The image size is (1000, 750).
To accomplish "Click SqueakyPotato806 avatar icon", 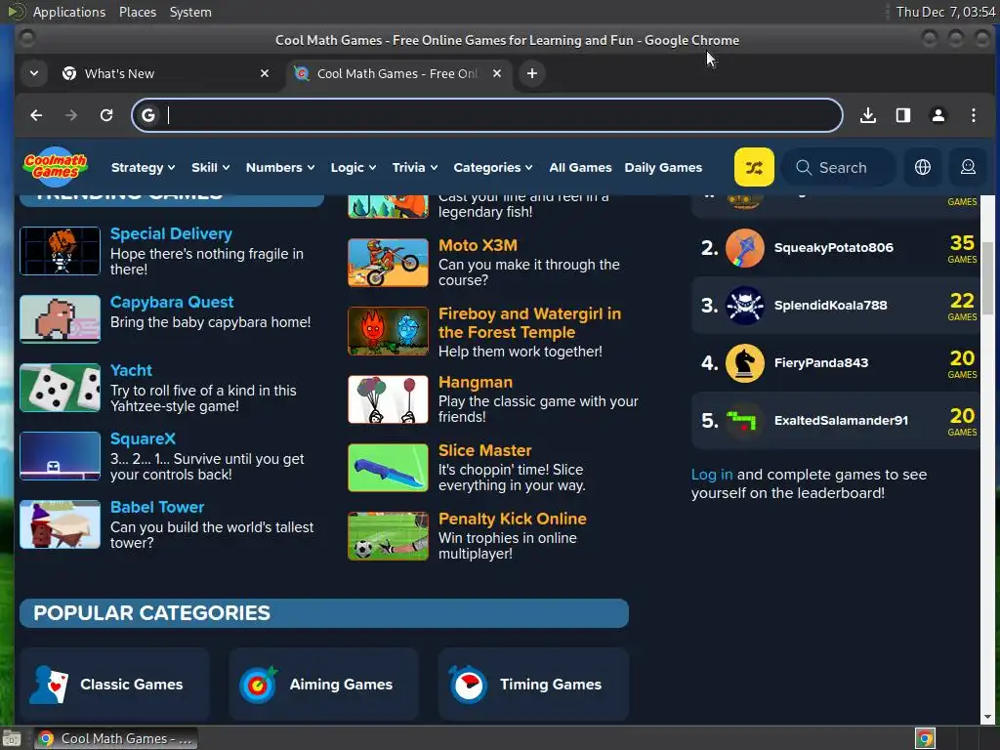I will (744, 248).
